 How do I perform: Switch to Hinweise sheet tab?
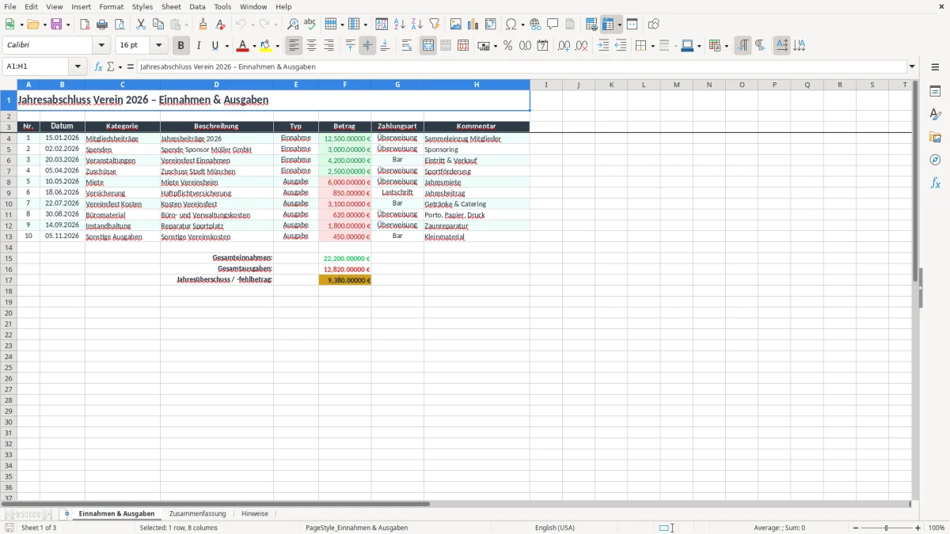click(x=255, y=513)
